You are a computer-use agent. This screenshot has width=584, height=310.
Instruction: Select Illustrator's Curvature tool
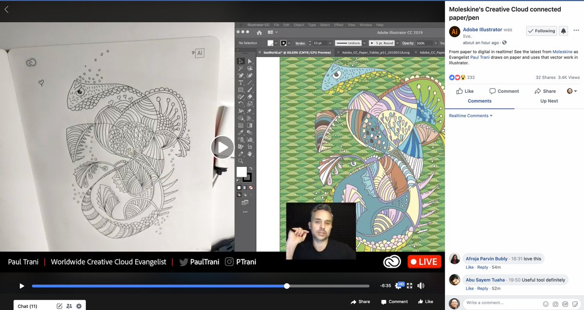[x=250, y=75]
